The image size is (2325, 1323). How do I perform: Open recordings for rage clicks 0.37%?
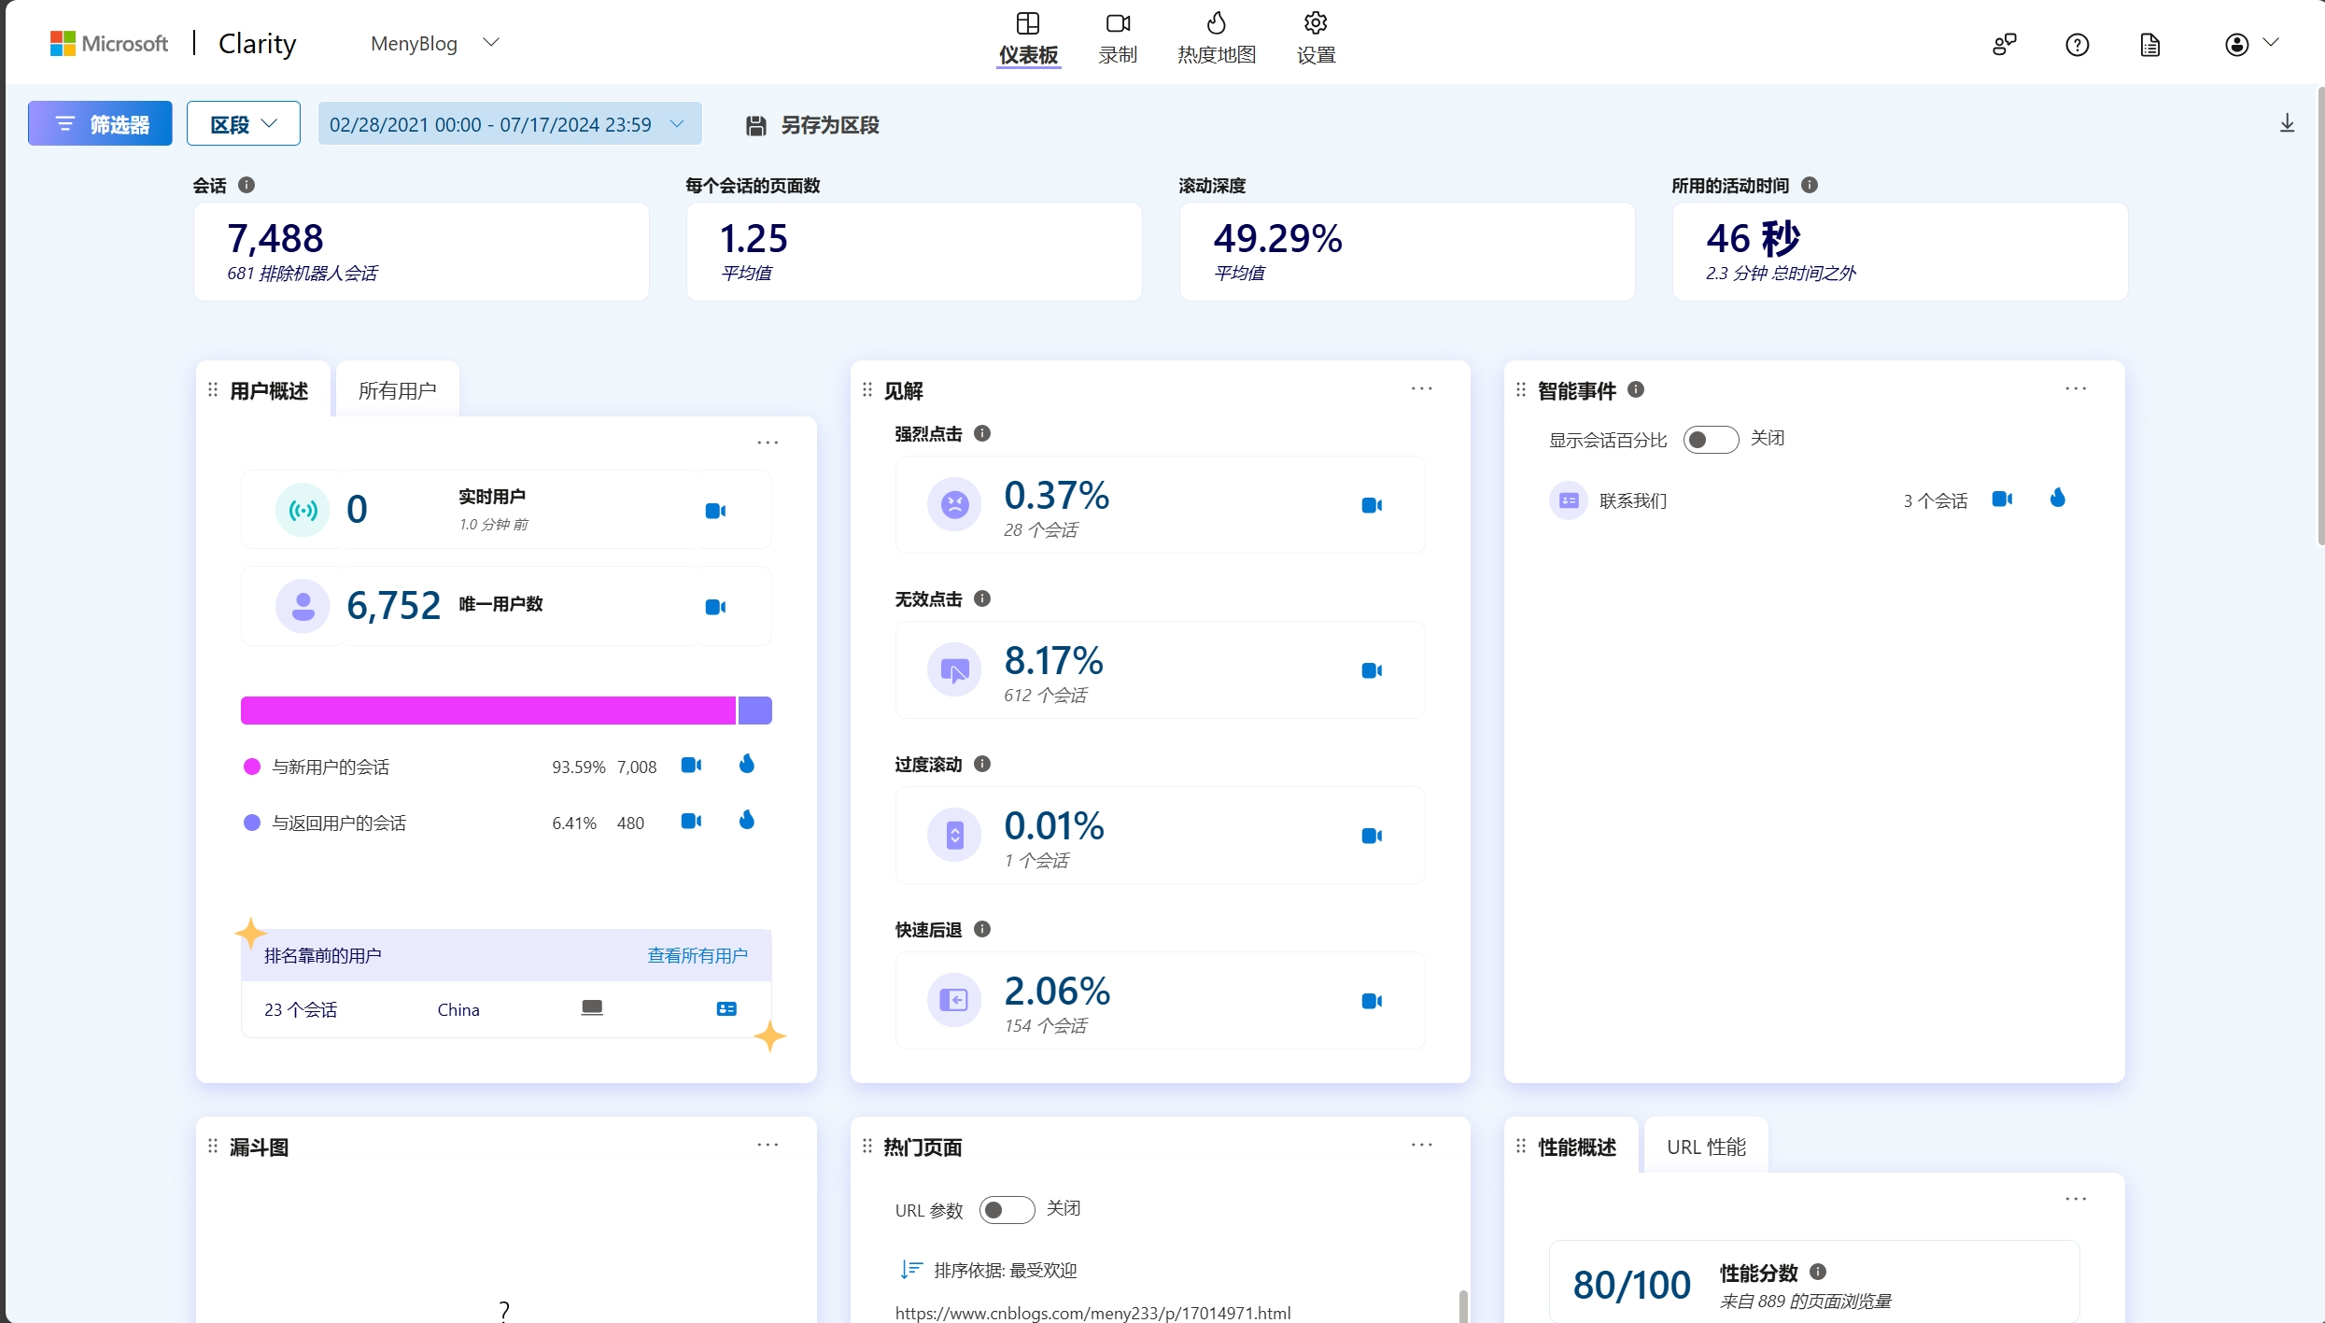1372,505
